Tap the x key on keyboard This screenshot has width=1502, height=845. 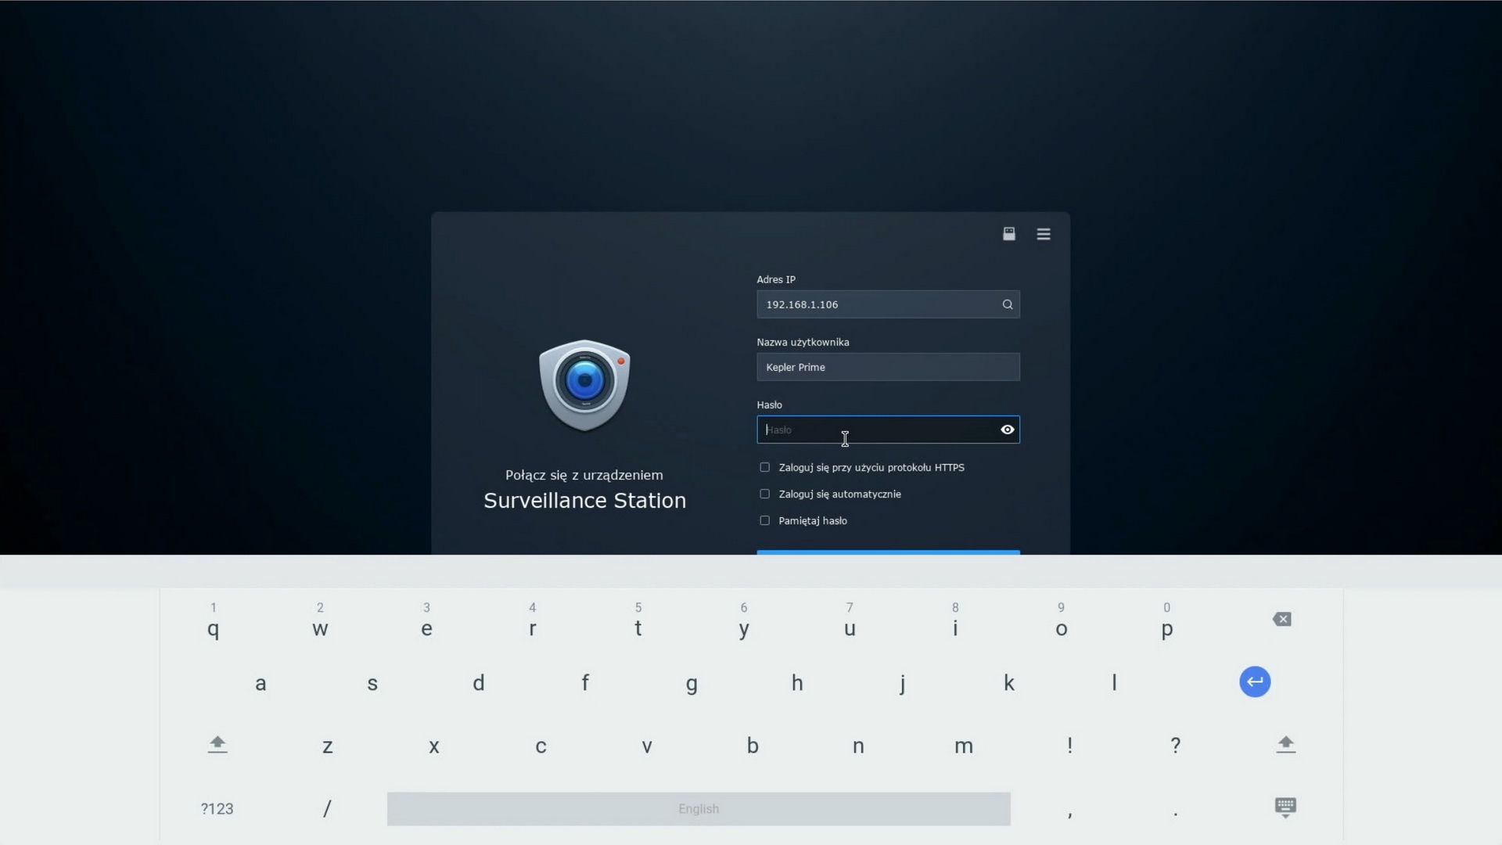tap(434, 746)
